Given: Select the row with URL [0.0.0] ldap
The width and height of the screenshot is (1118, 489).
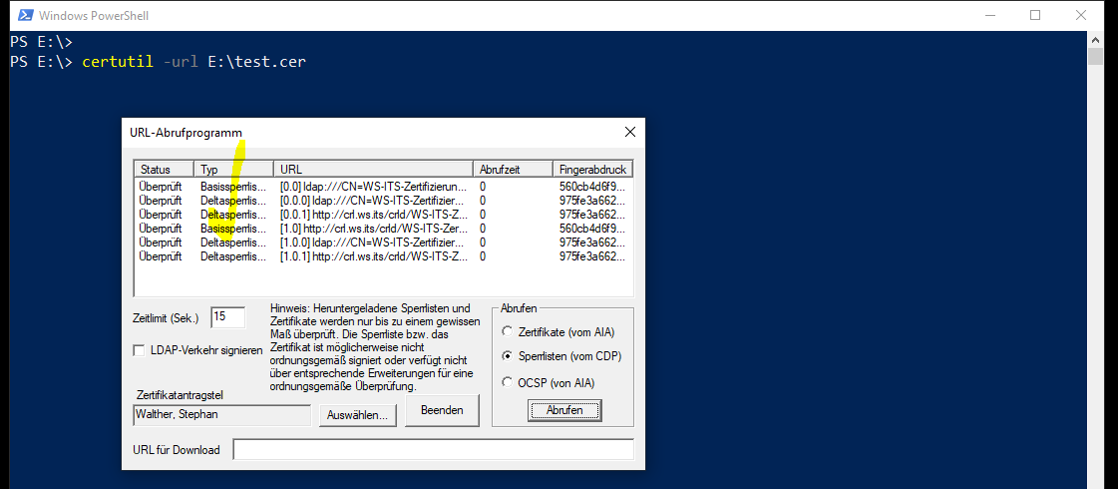Looking at the screenshot, I should click(384, 201).
